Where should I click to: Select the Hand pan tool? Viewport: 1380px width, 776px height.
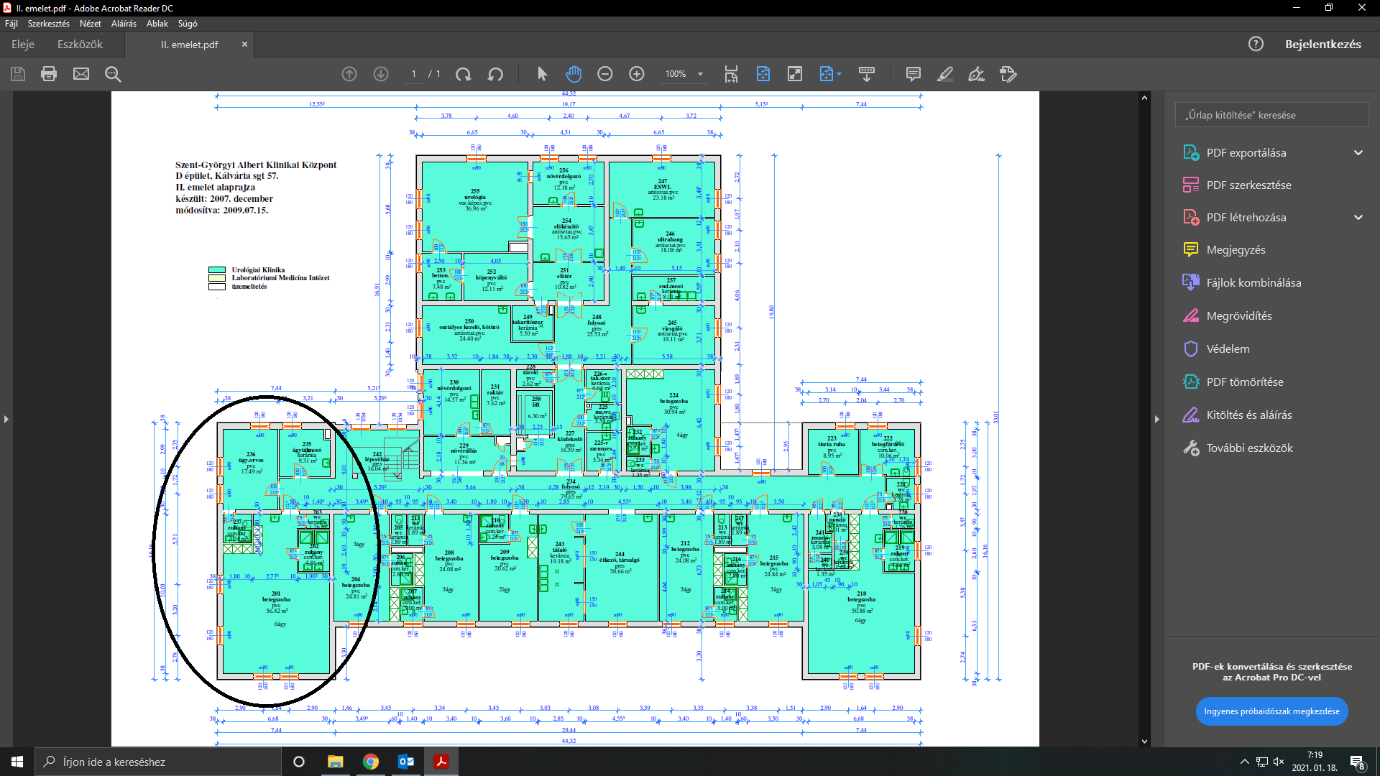(574, 74)
